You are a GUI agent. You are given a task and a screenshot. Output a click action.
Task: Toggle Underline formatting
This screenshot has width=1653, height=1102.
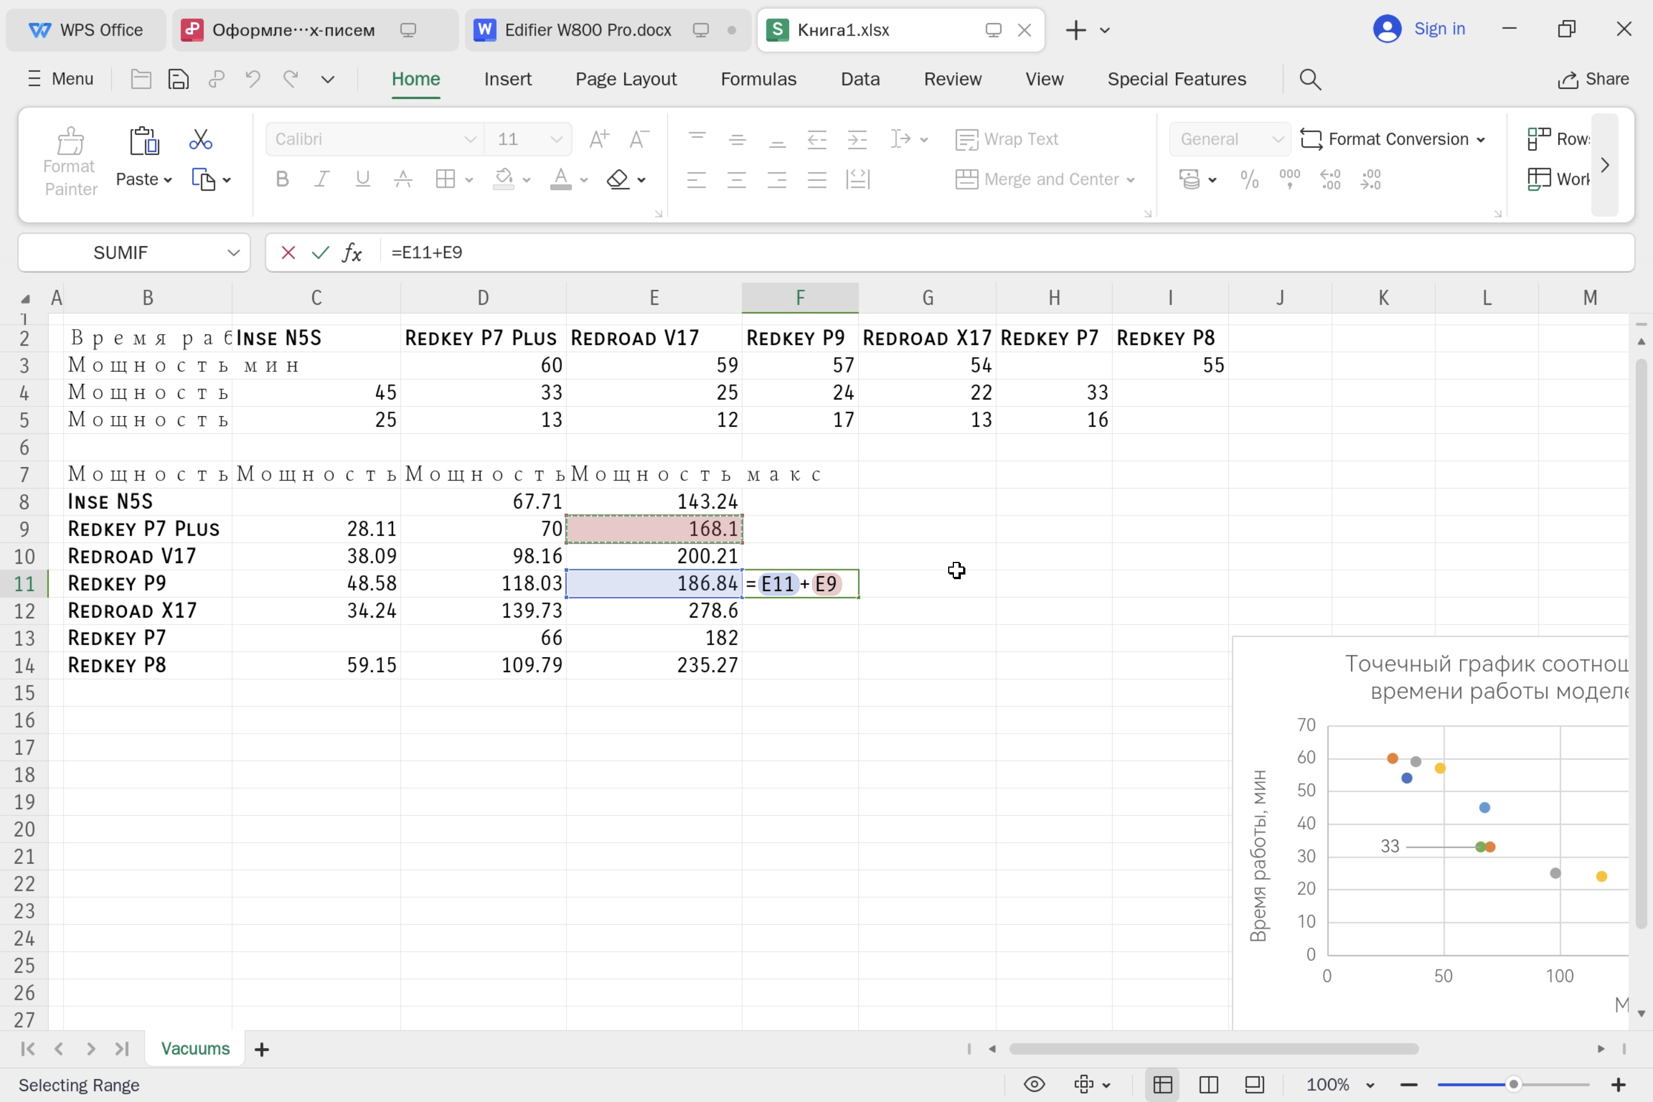pos(363,179)
